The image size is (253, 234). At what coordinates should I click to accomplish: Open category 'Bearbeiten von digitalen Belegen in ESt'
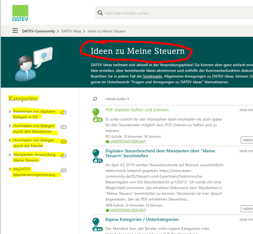point(34,114)
